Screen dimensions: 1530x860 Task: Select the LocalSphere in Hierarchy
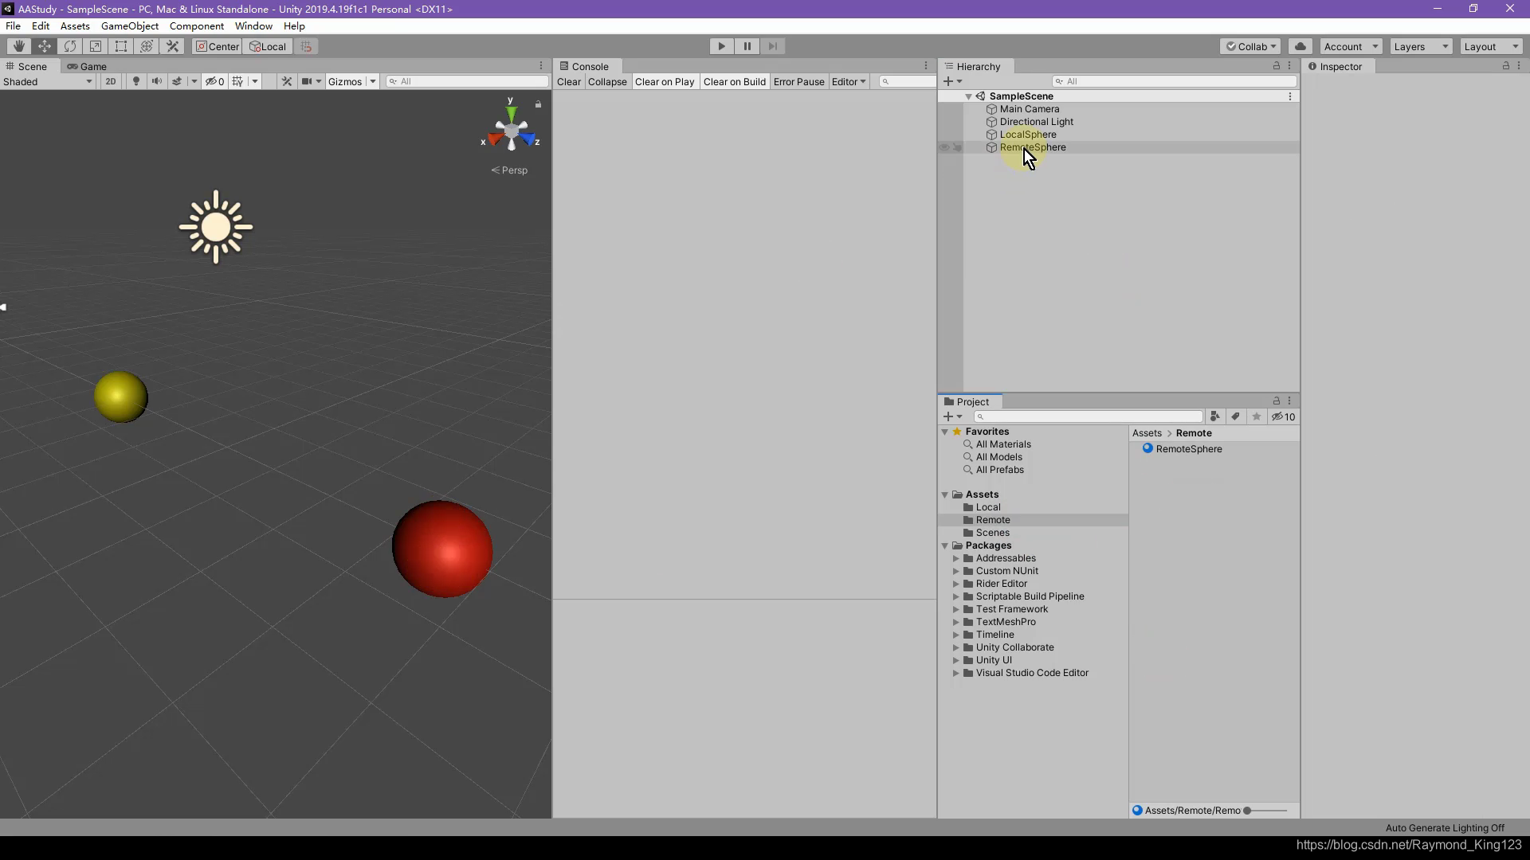(1028, 133)
